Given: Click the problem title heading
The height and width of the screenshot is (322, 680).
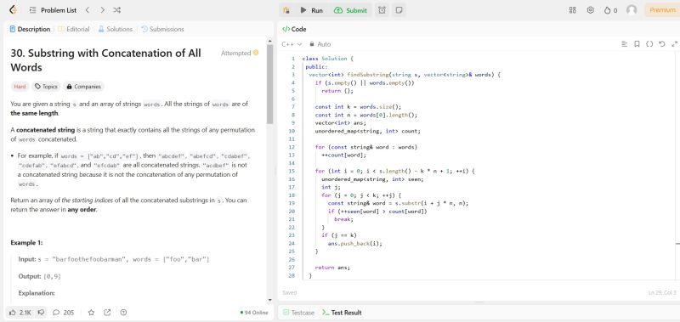Looking at the screenshot, I should [x=105, y=60].
